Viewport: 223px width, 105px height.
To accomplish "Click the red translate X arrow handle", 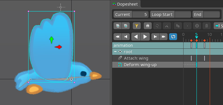I will pos(58,47).
